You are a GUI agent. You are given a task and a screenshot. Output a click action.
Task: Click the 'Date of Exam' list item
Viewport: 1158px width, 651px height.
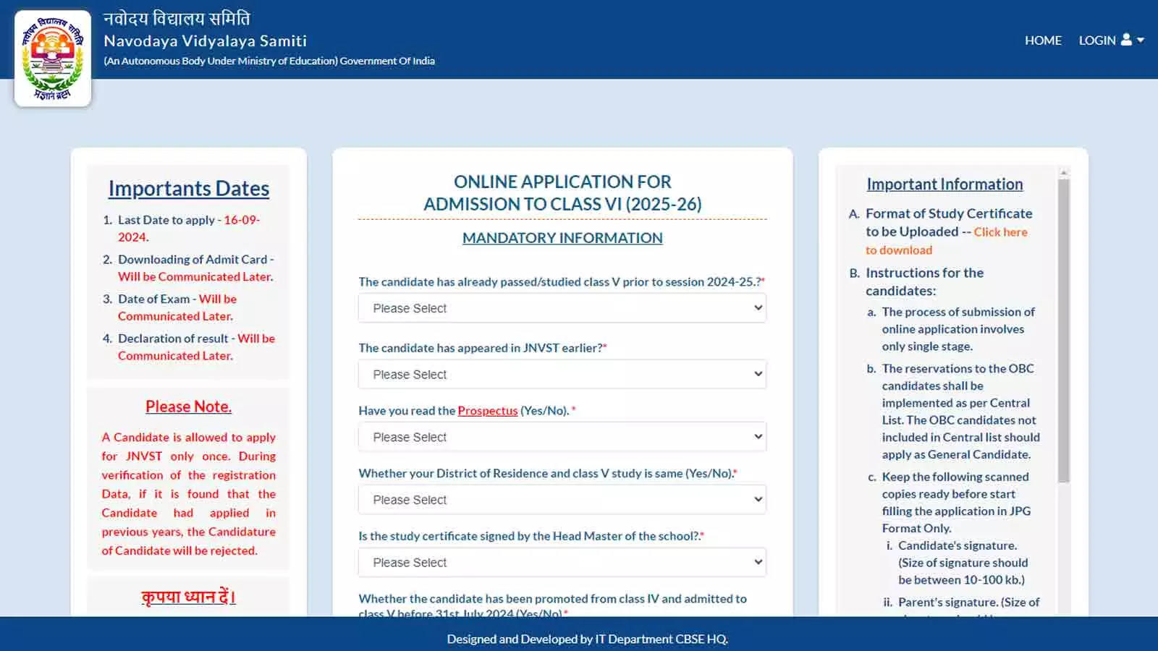point(177,307)
